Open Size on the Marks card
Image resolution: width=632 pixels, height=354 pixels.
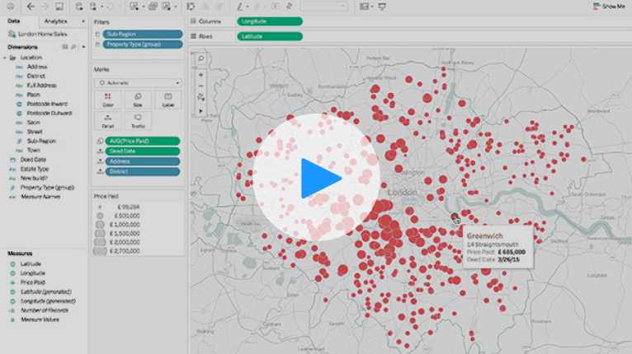point(137,100)
